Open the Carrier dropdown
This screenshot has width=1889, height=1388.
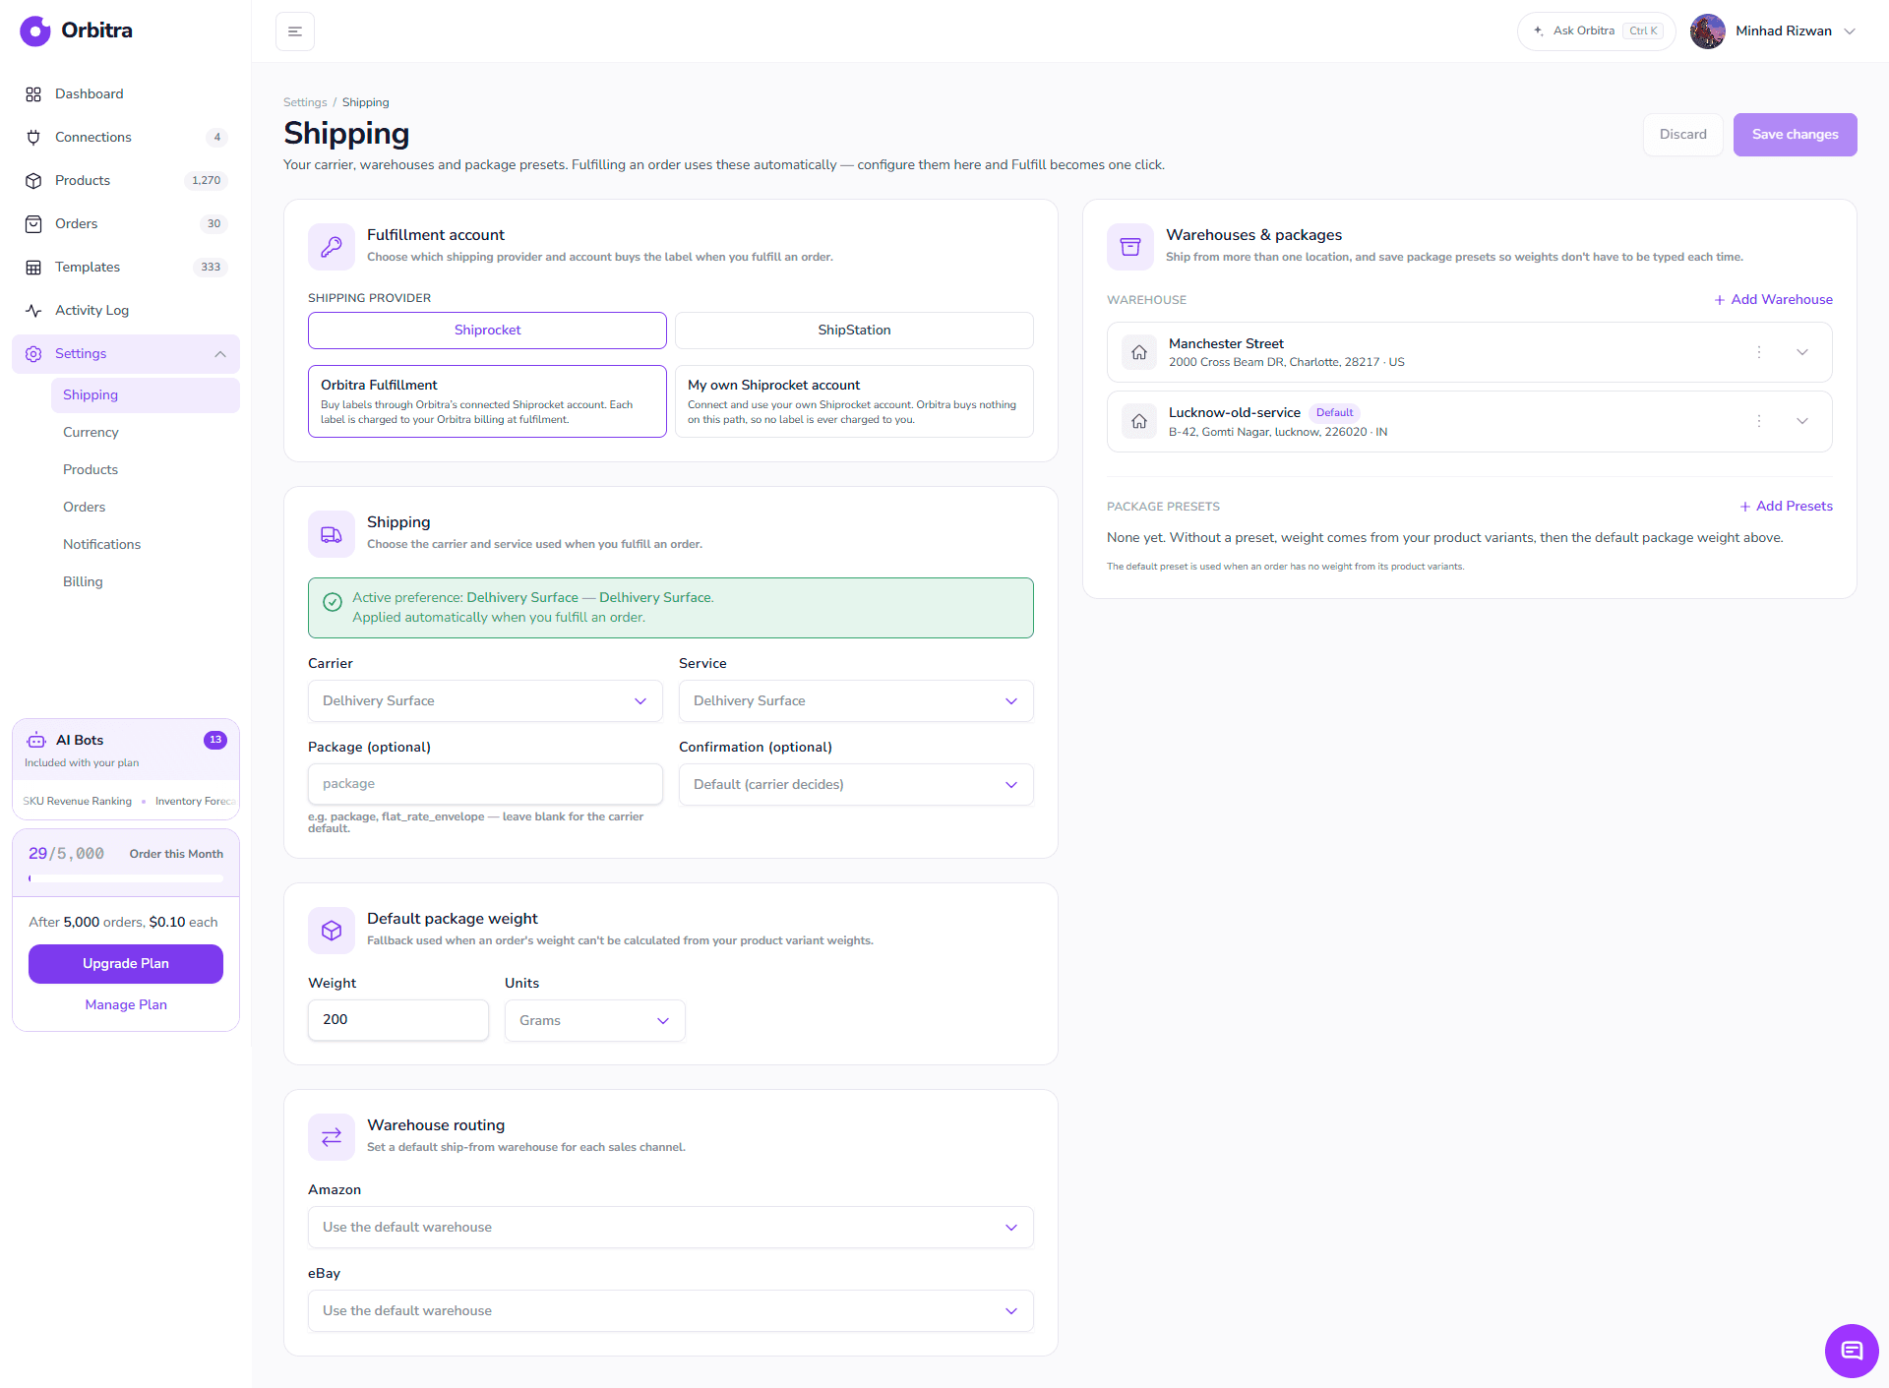coord(485,701)
